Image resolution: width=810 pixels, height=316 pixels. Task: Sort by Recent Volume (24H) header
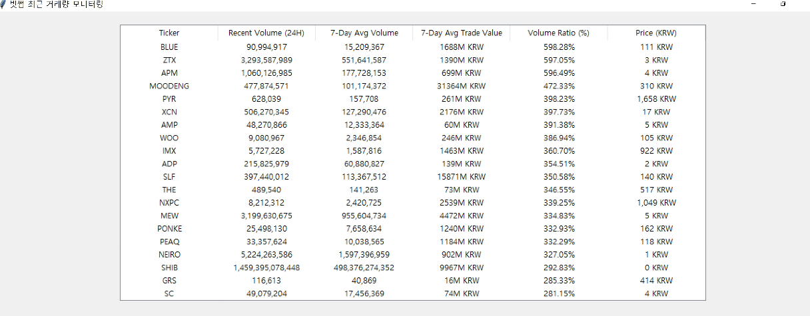pos(266,33)
